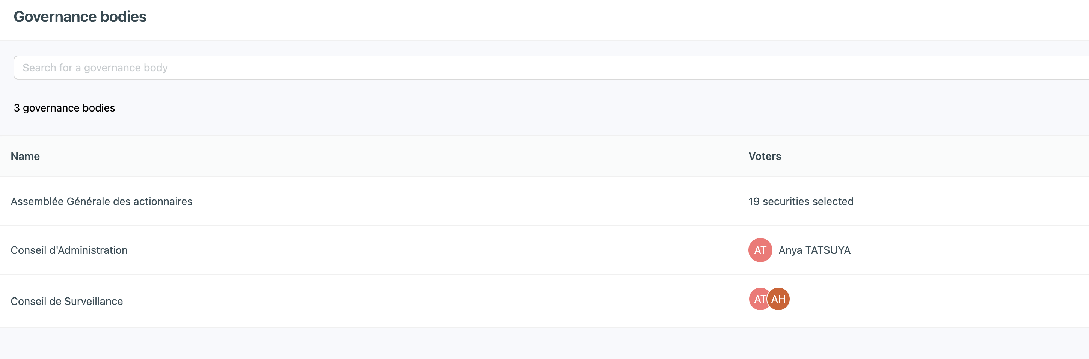
Task: Click the word 'Conseil' in Administration row
Action: coord(28,250)
